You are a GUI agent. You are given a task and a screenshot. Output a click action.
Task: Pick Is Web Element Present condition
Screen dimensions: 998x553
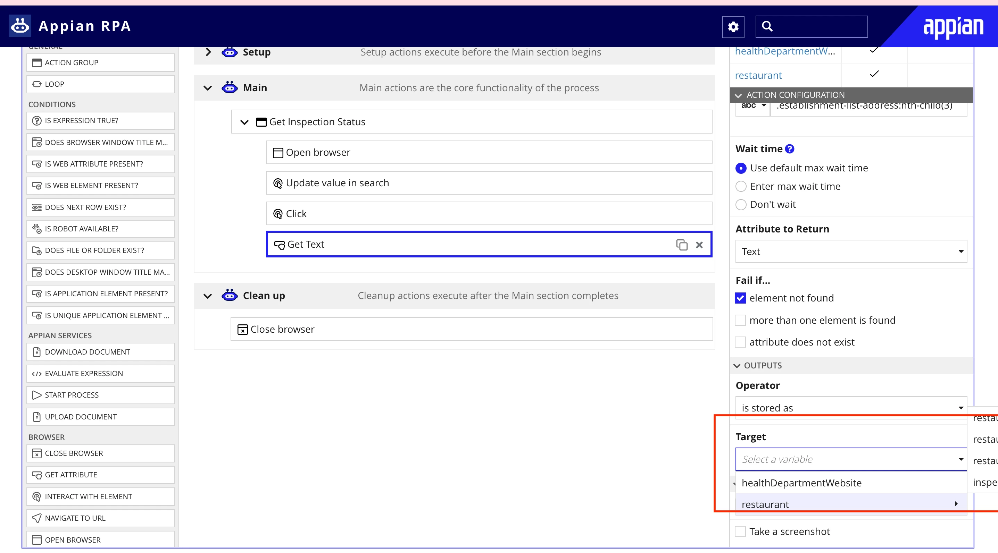tap(101, 186)
